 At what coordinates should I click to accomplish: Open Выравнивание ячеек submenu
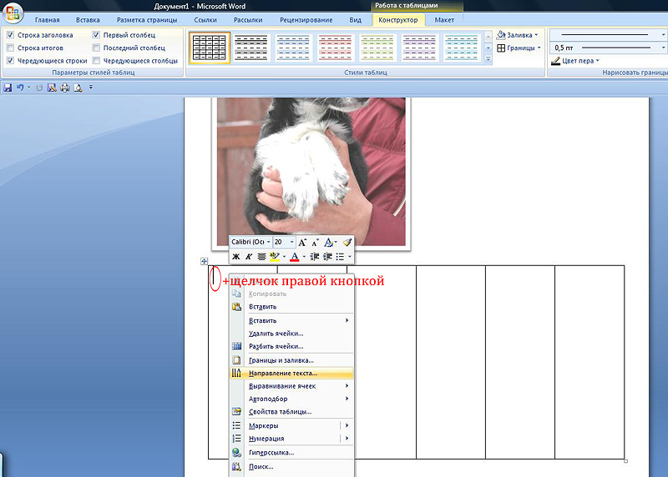[291, 386]
